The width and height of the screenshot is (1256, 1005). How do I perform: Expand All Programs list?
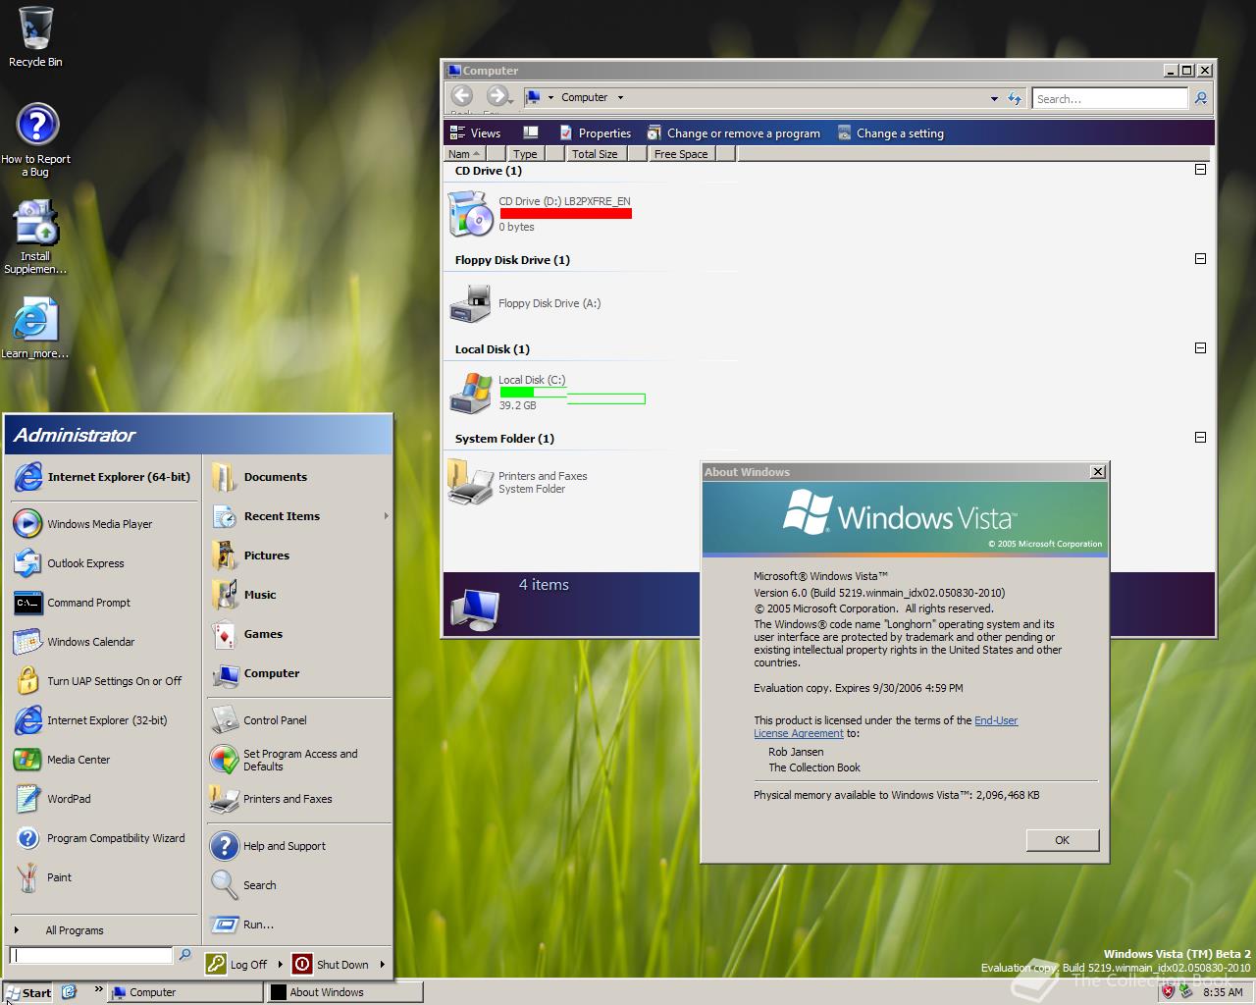point(103,930)
